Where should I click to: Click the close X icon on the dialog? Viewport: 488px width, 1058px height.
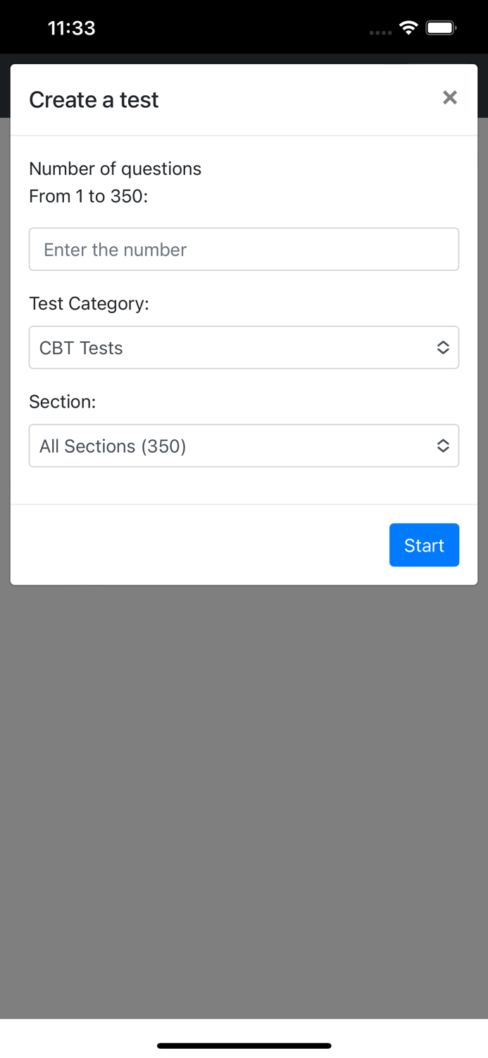tap(450, 97)
